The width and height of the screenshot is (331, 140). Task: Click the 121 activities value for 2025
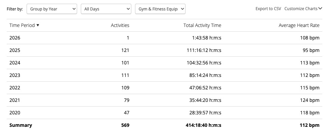(125, 50)
